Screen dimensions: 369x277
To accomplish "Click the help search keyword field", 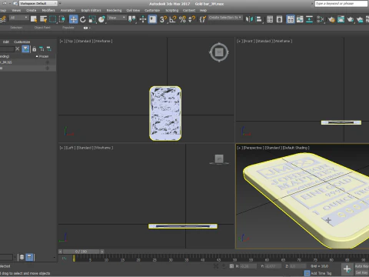I will [x=341, y=4].
